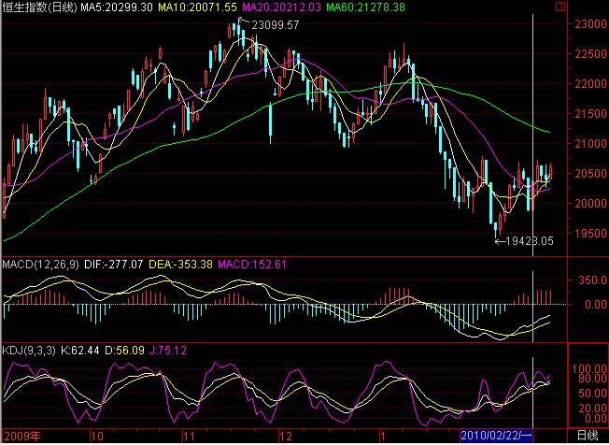Click the 恒生指数(日线) chart title
The width and height of the screenshot is (609, 445).
click(39, 7)
